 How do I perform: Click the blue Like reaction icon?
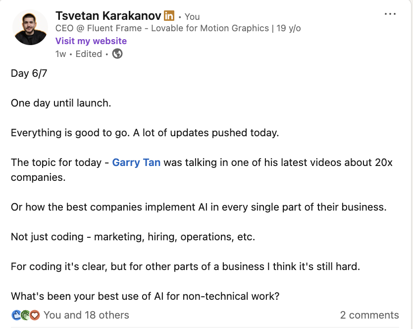click(15, 315)
